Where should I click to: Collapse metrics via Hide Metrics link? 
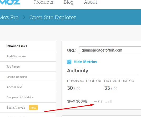85,62
